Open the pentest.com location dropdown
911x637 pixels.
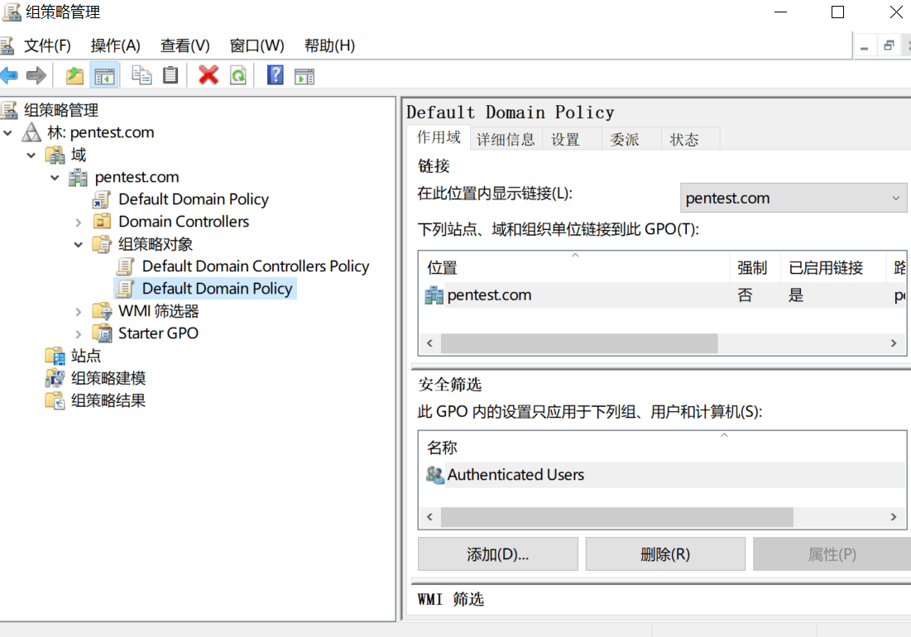794,199
